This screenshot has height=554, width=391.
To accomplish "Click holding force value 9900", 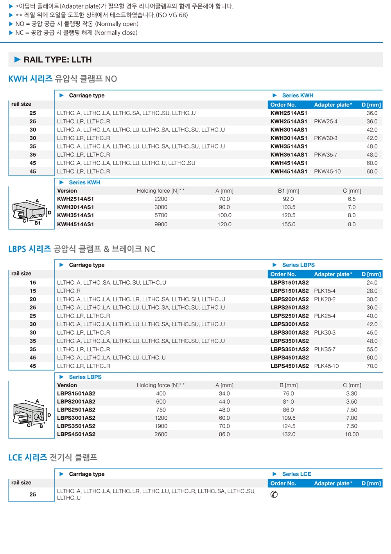I will click(161, 224).
